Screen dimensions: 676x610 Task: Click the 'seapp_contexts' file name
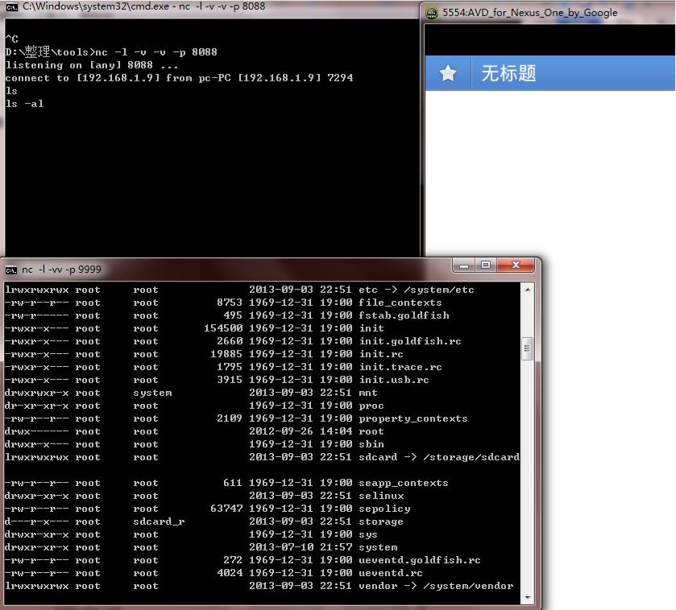404,484
